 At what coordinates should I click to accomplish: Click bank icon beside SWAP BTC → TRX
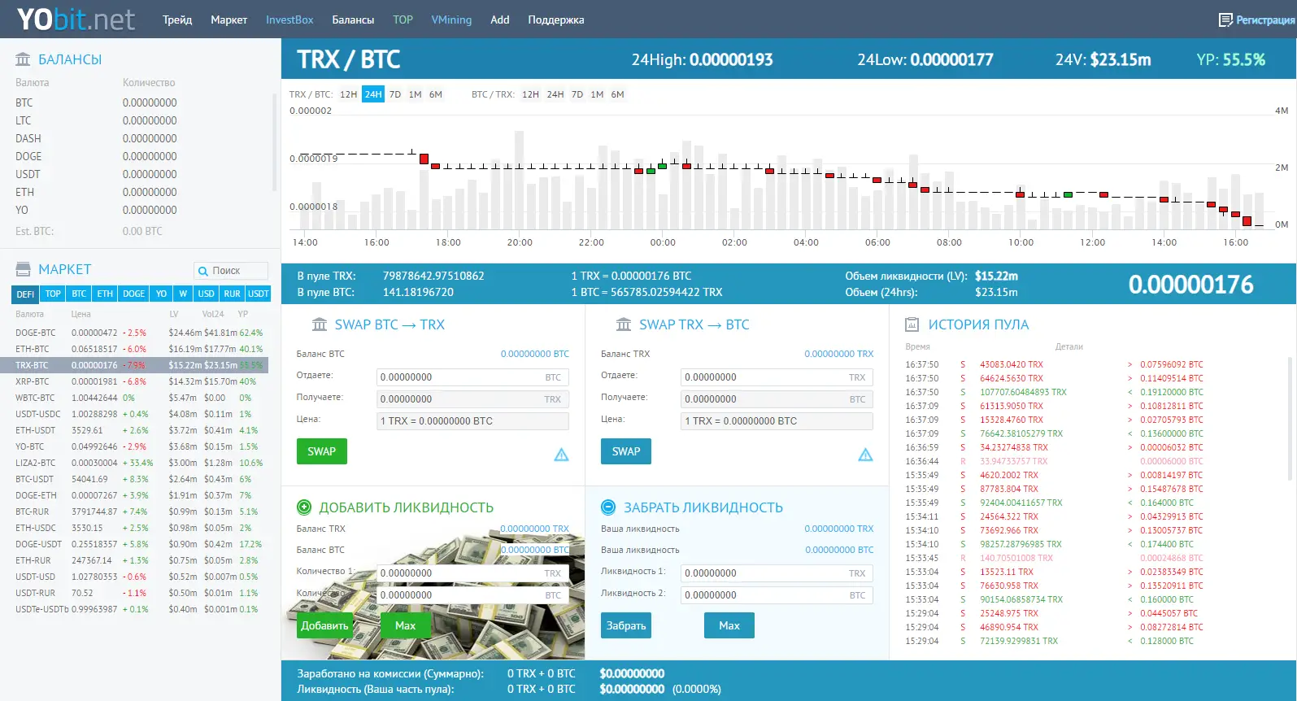point(320,324)
